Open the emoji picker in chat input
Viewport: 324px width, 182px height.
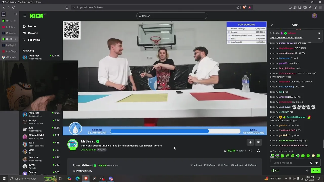pos(316,163)
